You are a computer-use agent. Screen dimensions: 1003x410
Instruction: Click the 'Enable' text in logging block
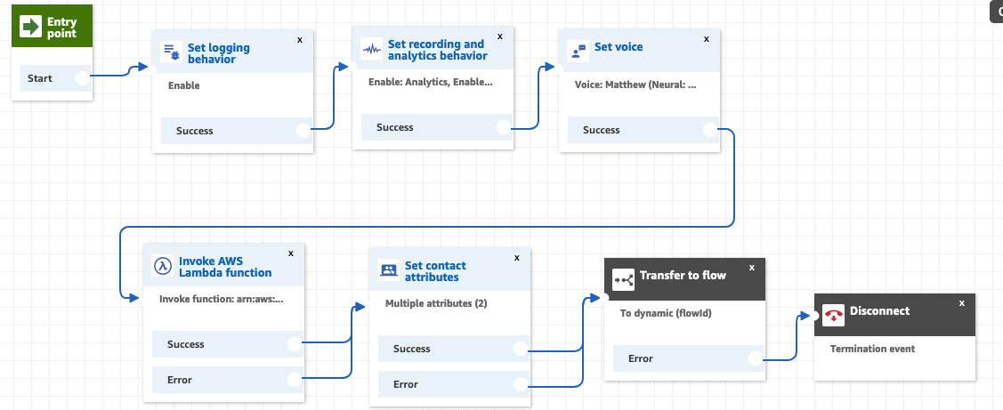184,85
